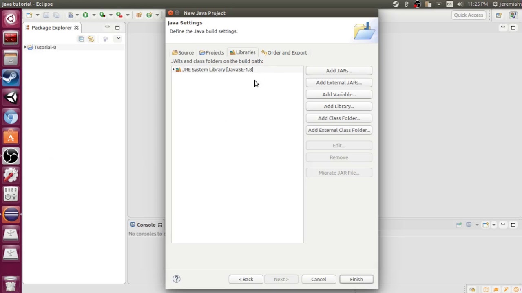This screenshot has height=293, width=522.
Task: Launch Steam from Ubuntu dock
Action: click(11, 77)
